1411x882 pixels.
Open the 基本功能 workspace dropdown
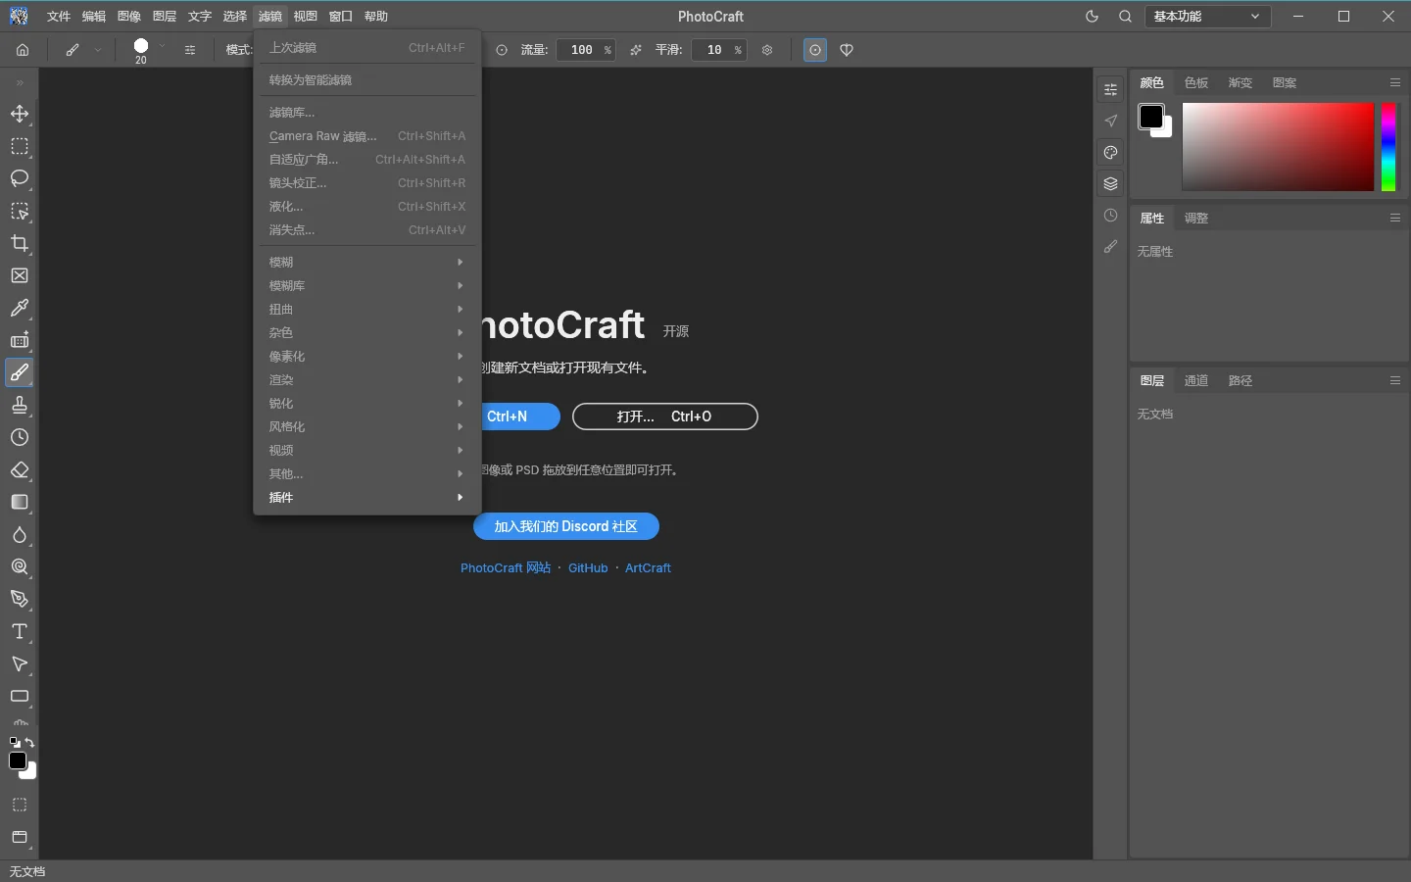pyautogui.click(x=1208, y=17)
